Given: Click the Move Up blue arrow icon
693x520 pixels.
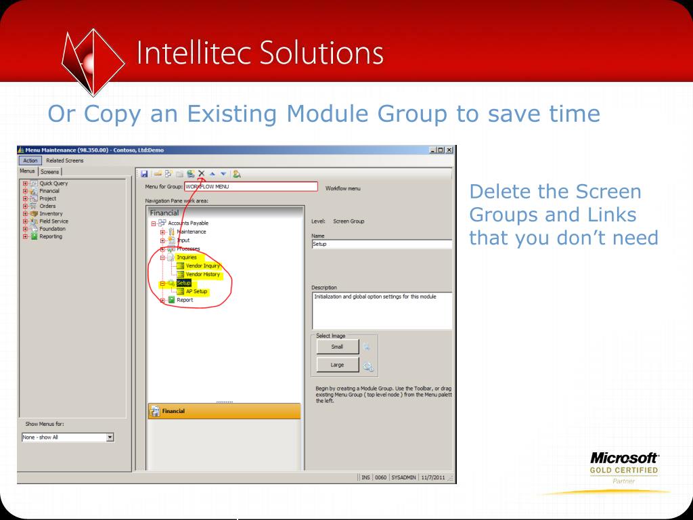Looking at the screenshot, I should click(x=212, y=174).
